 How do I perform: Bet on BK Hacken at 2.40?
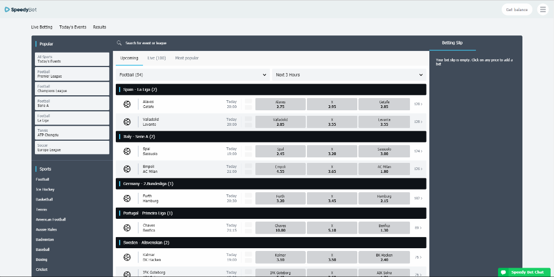click(384, 257)
